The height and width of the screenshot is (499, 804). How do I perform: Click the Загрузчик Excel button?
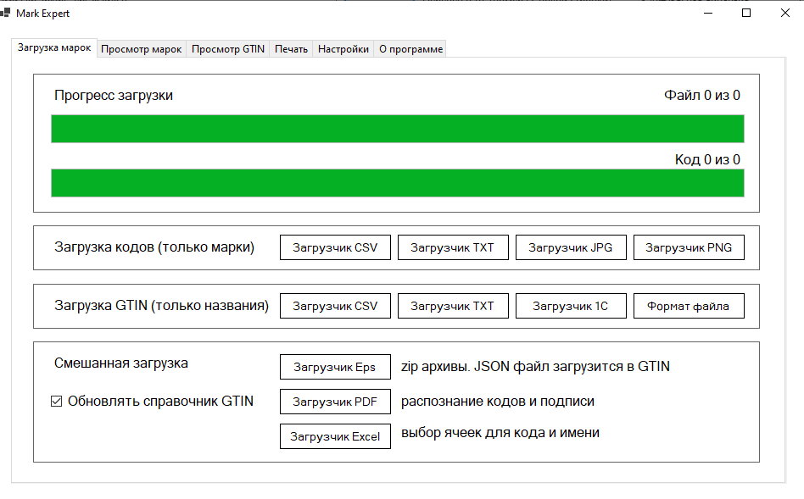tap(335, 436)
